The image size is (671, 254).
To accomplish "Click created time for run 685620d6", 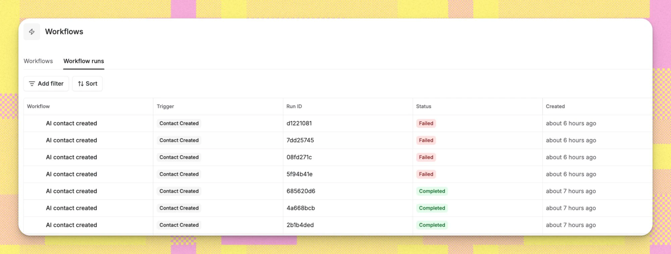I will (571, 191).
